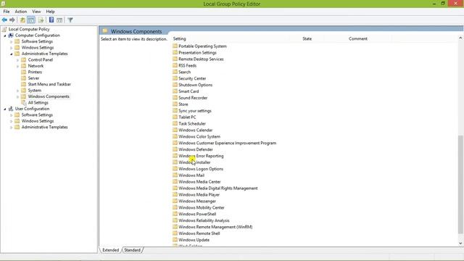Click the User Configuration user icon
Screen dimensions: 464x261
(x=11, y=109)
